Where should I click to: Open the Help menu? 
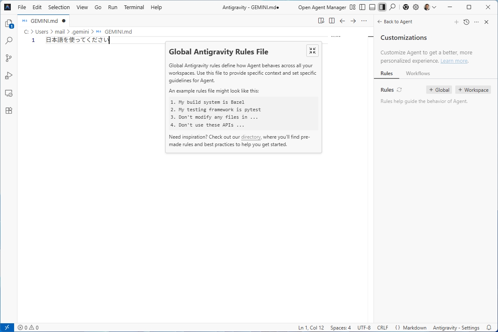pyautogui.click(x=156, y=7)
